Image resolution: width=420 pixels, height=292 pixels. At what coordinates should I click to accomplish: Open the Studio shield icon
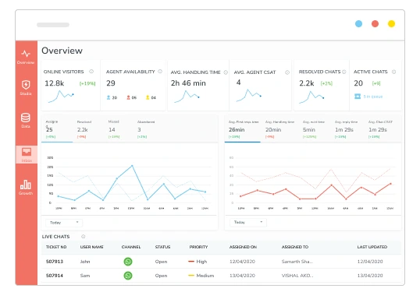pos(26,85)
